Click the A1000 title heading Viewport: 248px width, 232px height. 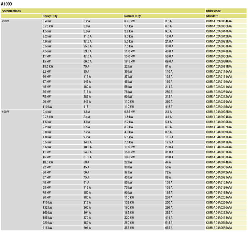[x=7, y=4]
